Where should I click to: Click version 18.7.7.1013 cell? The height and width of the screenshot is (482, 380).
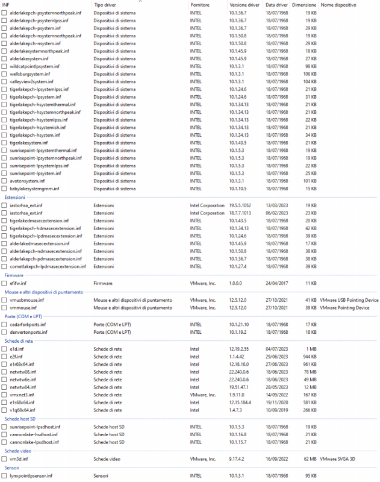[x=240, y=213]
